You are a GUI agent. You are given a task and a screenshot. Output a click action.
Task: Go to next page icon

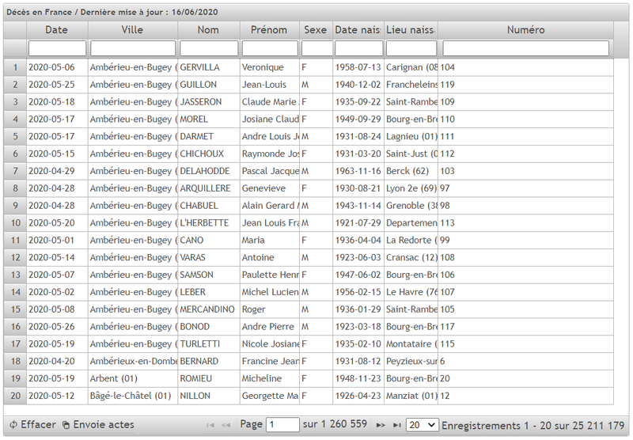381,425
